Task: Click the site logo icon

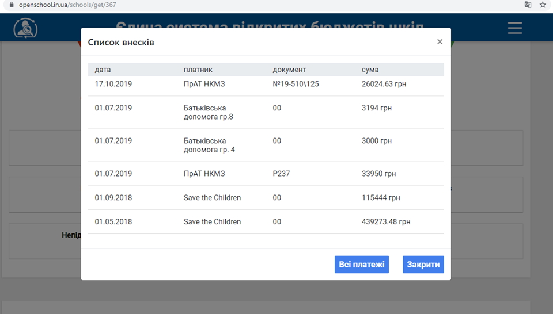Action: point(25,28)
